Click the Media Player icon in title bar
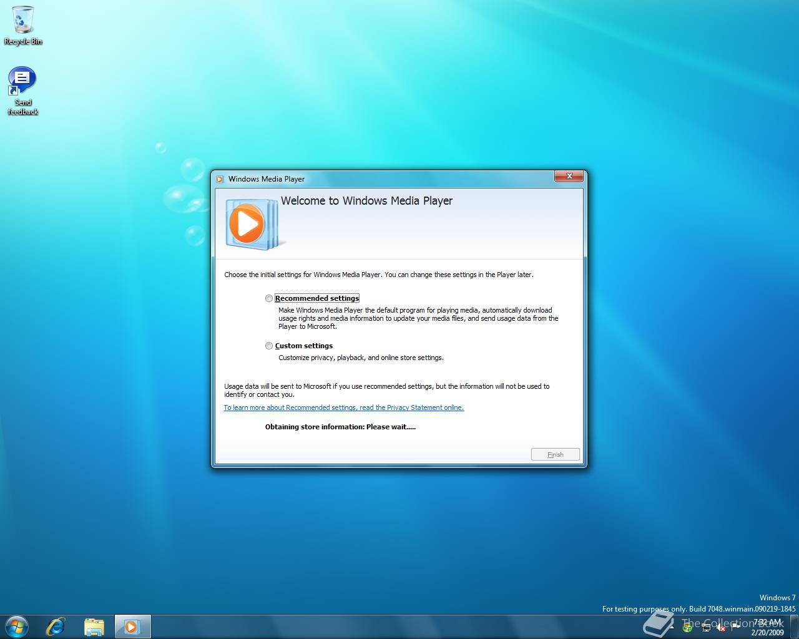The height and width of the screenshot is (639, 799). pos(220,179)
